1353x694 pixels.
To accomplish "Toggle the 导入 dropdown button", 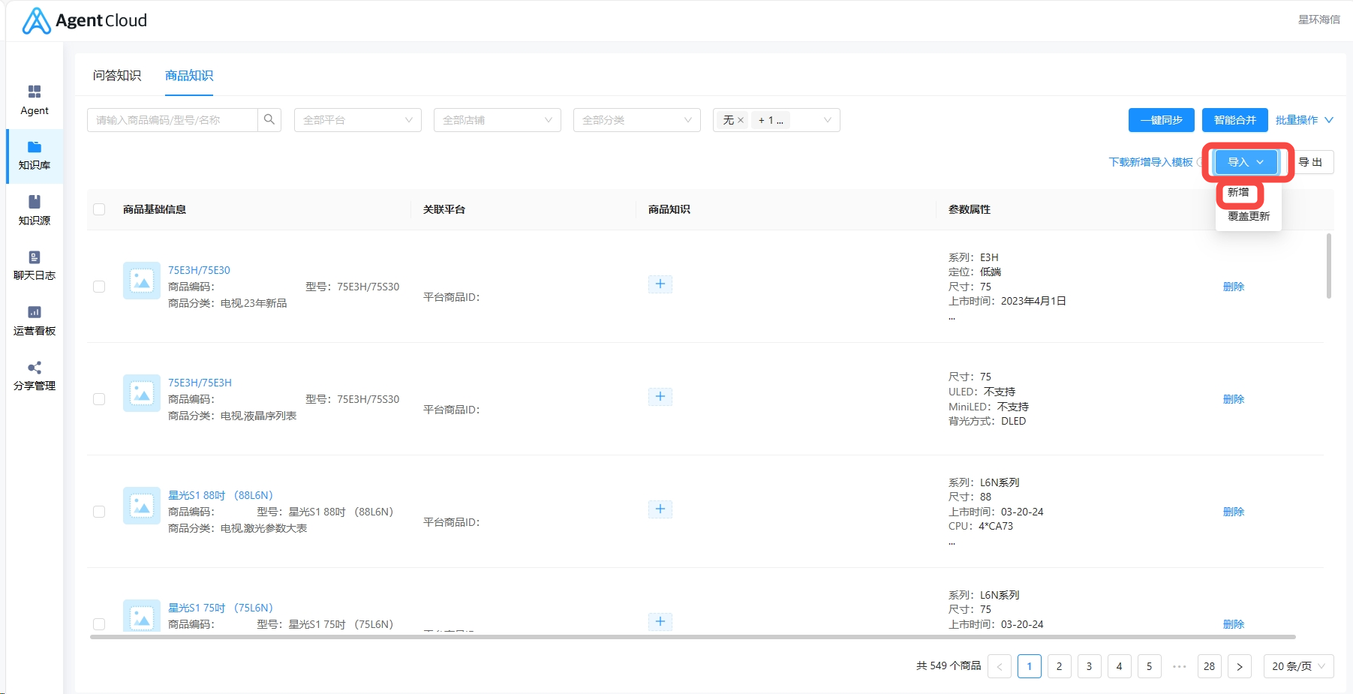I will click(x=1246, y=162).
